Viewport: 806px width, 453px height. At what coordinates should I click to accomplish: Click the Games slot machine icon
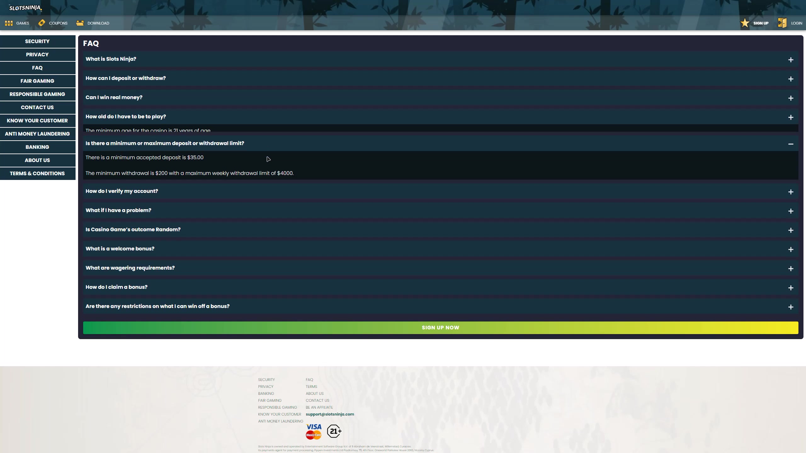[9, 23]
